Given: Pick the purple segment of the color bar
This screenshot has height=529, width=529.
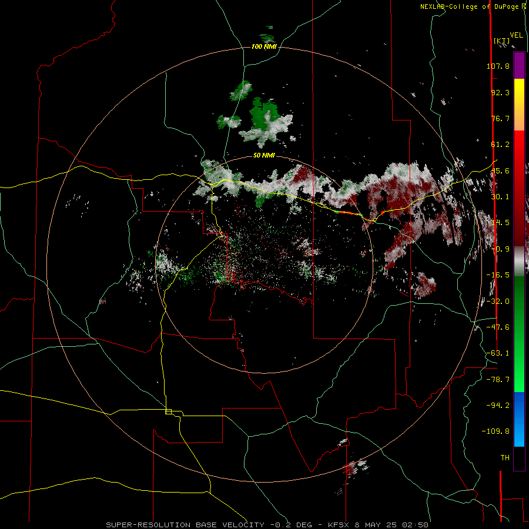Looking at the screenshot, I should coord(519,65).
